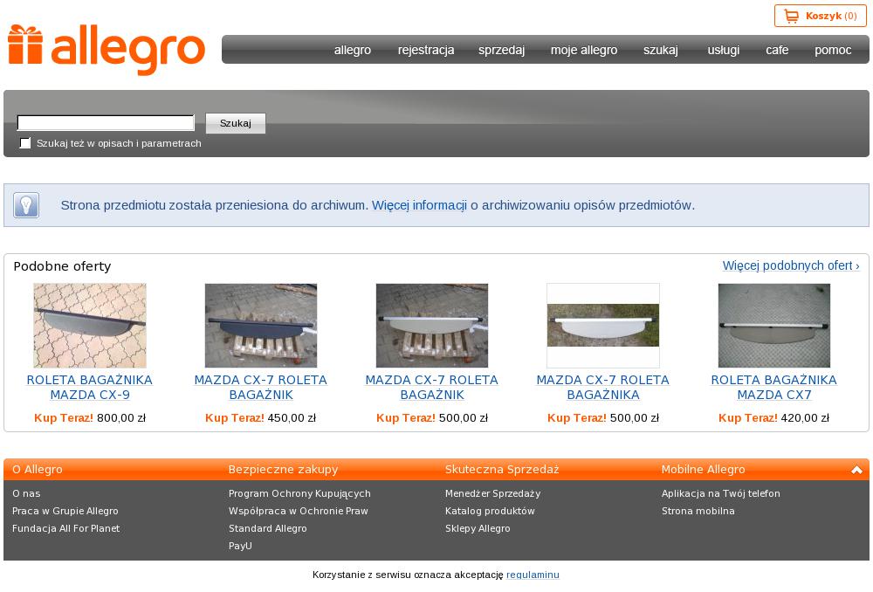Select 'sprzedaj' in the top menu
The height and width of the screenshot is (592, 873).
pyautogui.click(x=502, y=50)
